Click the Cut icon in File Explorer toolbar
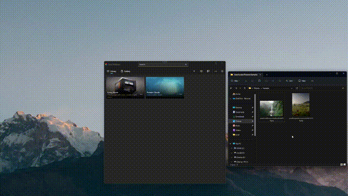The height and width of the screenshot is (196, 348). pos(246,81)
